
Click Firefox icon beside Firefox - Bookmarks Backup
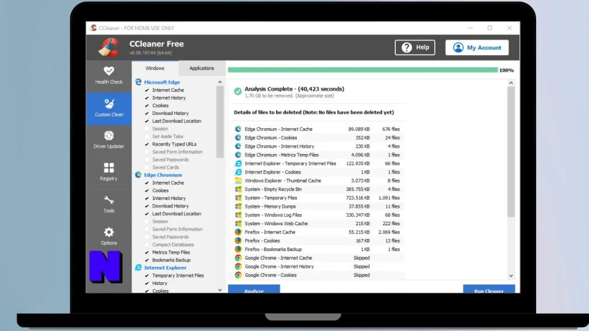[x=238, y=249]
